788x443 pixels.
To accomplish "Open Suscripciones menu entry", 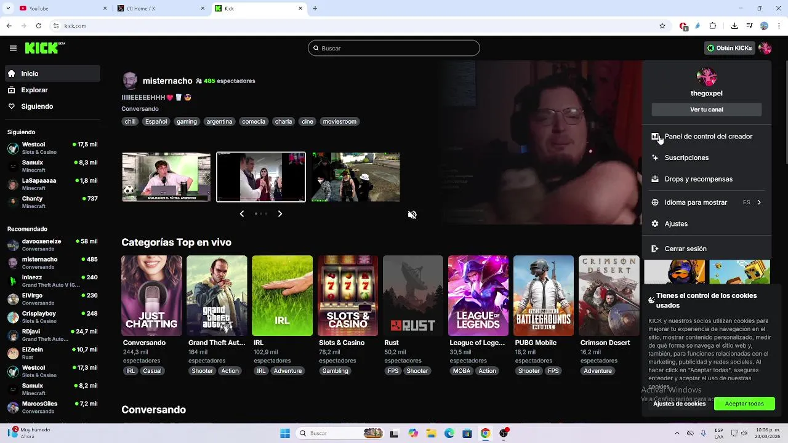I will coord(707,158).
